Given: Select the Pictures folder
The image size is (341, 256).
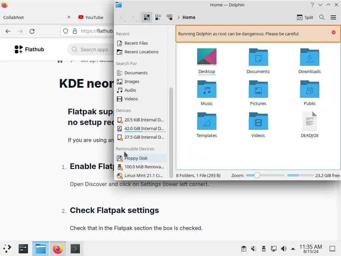Looking at the screenshot, I should pos(258,93).
